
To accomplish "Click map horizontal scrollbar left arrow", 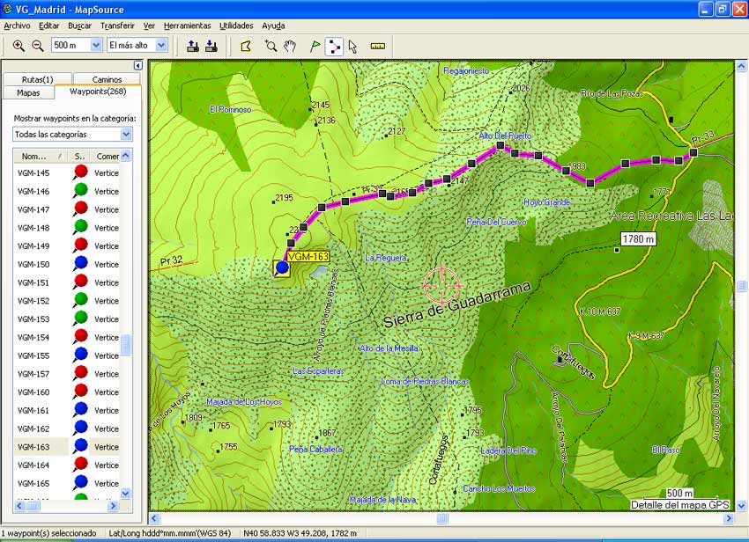I will pos(154,518).
